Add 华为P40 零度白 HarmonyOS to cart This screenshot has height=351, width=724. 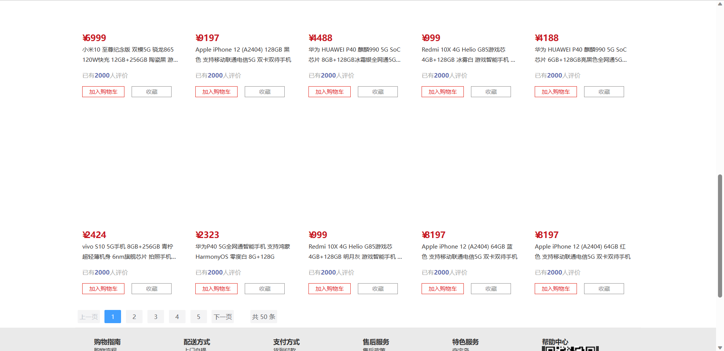coord(216,288)
